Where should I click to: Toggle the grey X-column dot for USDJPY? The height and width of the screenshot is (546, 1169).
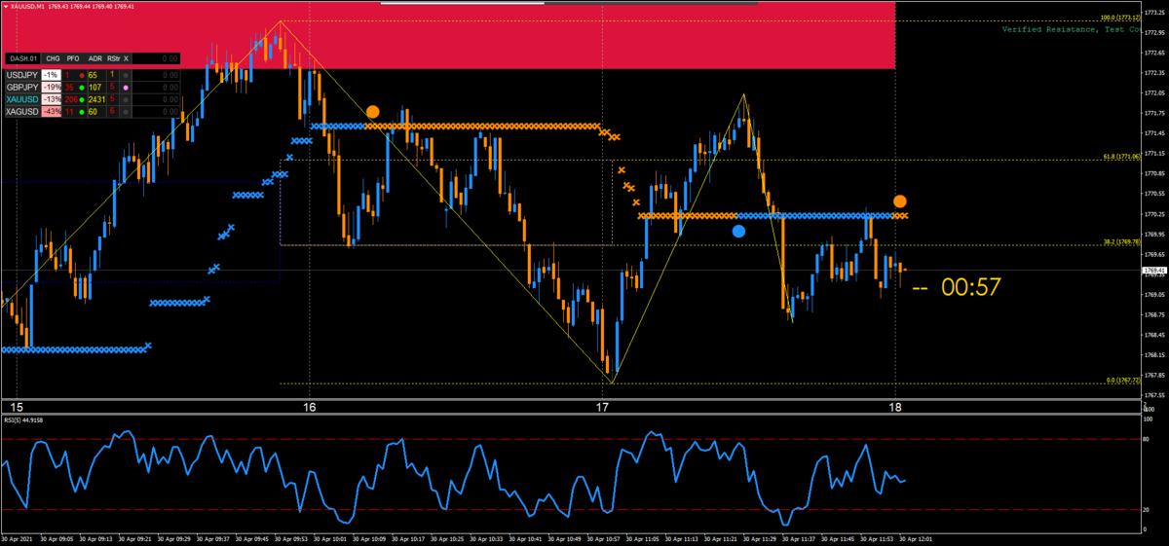tap(126, 76)
